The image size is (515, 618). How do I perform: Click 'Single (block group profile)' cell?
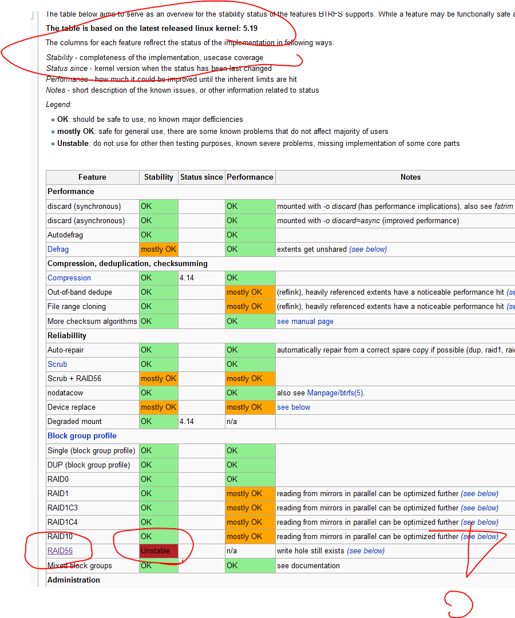tap(92, 450)
